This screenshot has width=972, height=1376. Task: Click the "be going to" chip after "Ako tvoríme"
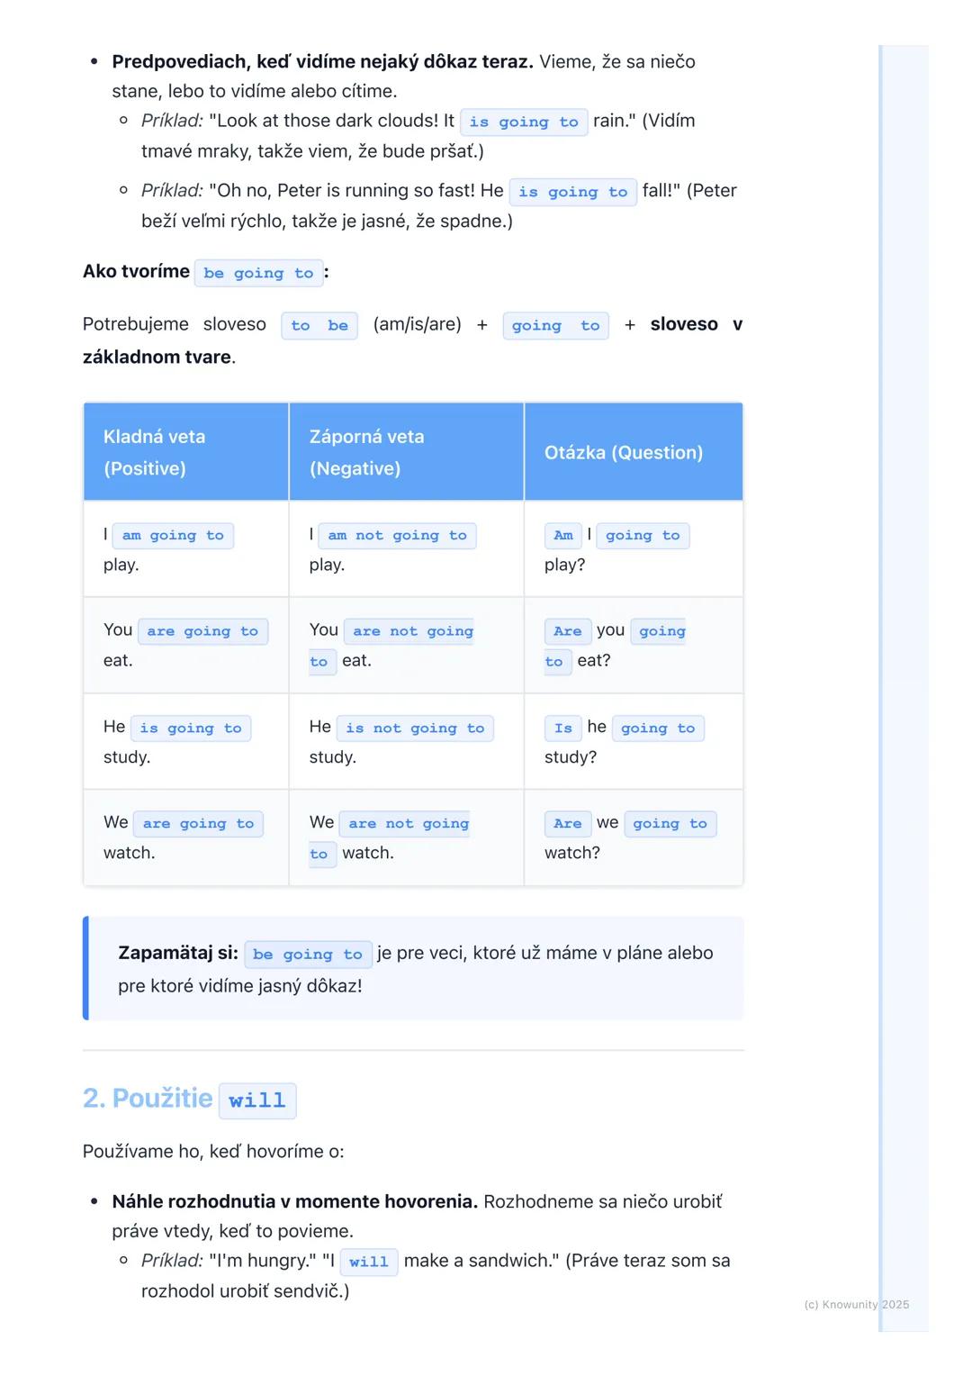point(258,273)
